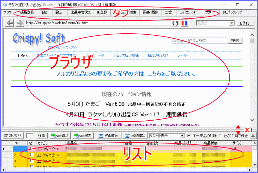Click the 商品の説明 column header
This screenshot has height=173, width=258.
point(187,143)
